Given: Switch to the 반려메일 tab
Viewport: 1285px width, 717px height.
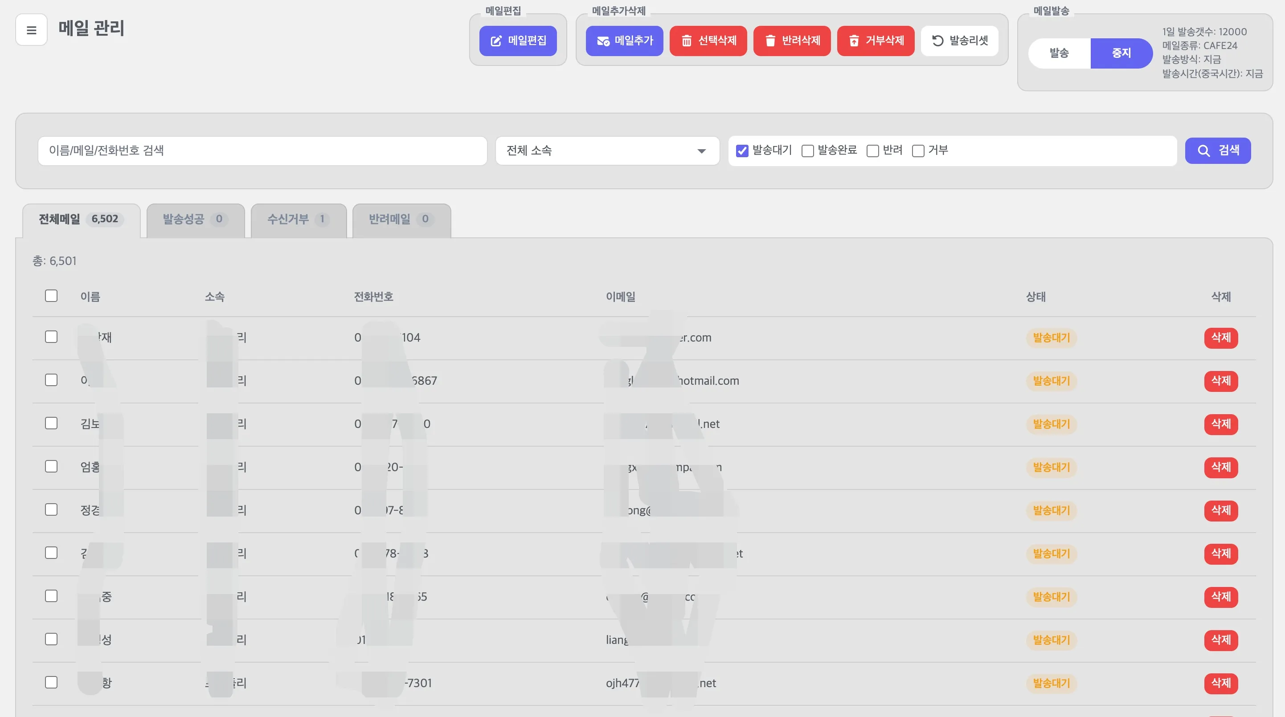Looking at the screenshot, I should [x=401, y=220].
